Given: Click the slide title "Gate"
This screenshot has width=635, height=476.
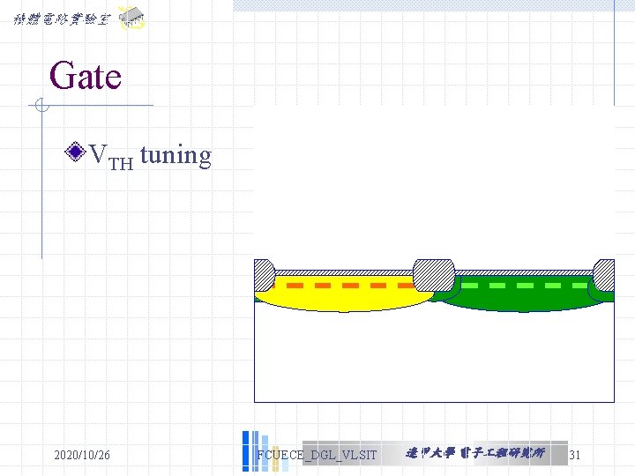Looking at the screenshot, I should coord(86,75).
